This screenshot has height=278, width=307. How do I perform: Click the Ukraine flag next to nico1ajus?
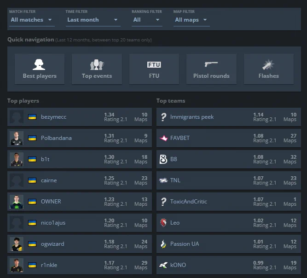(32, 223)
